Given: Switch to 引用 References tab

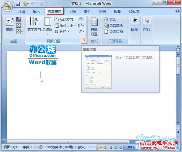Looking at the screenshot, I should pyautogui.click(x=73, y=11).
